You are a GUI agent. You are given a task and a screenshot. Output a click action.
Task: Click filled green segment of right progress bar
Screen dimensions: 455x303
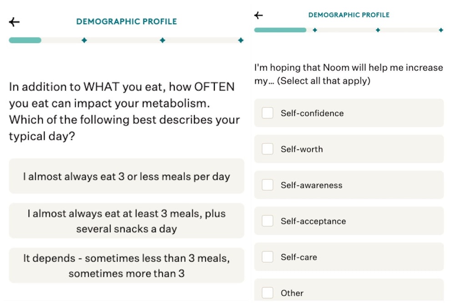tap(280, 30)
